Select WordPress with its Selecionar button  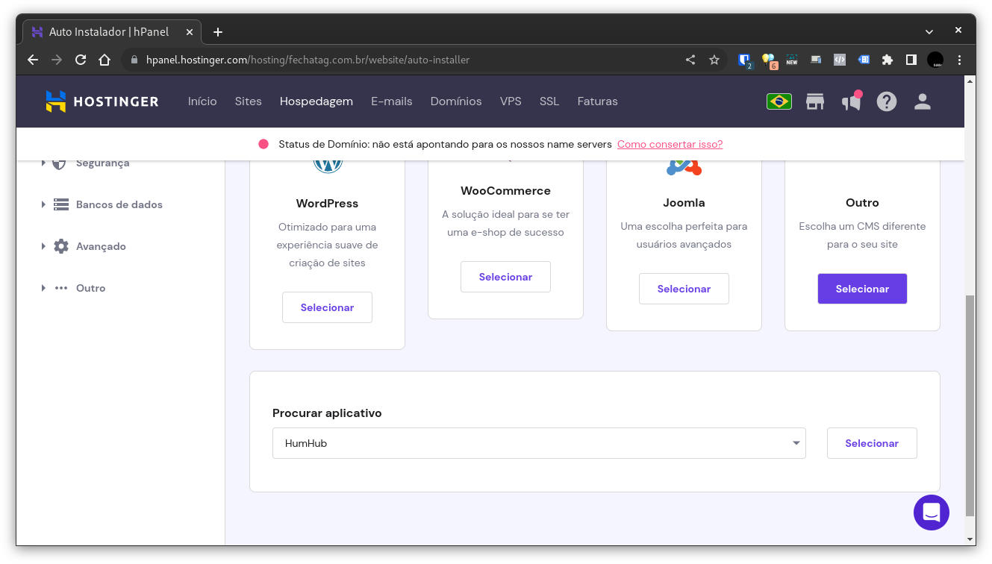327,307
